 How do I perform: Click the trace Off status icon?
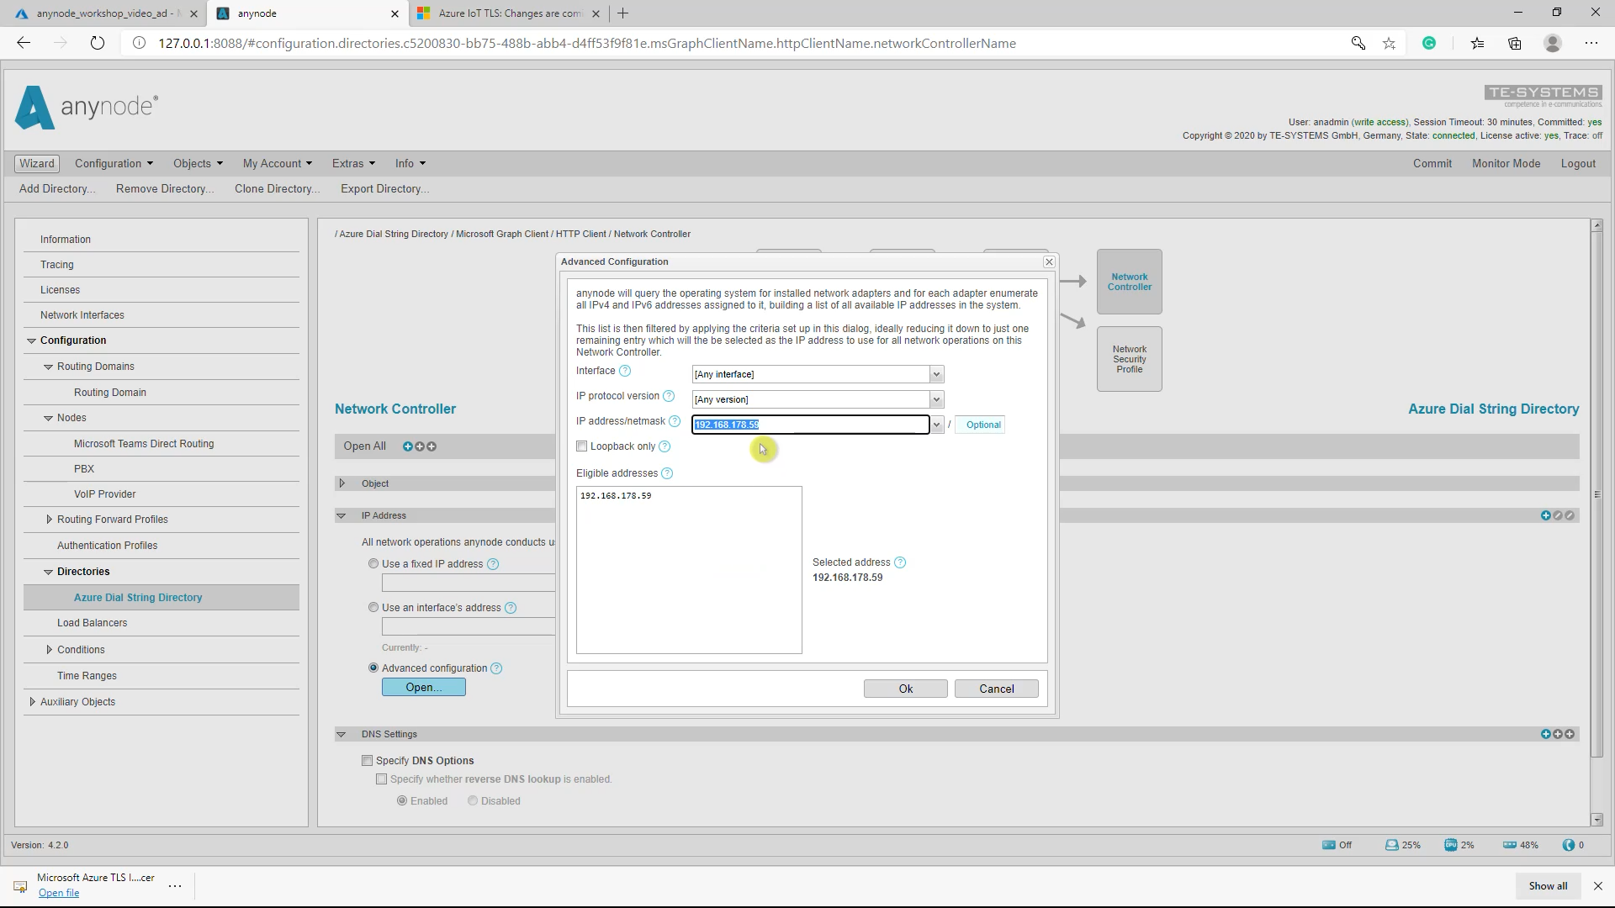point(1329,845)
